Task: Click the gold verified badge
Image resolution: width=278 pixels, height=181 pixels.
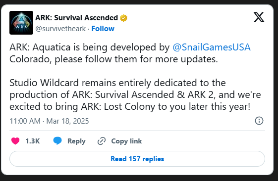Action: coord(123,18)
